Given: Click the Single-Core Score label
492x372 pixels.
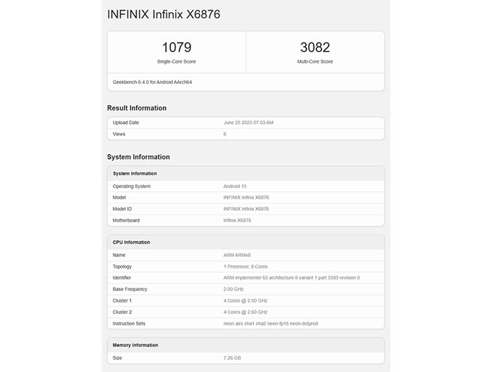Looking at the screenshot, I should click(x=176, y=62).
